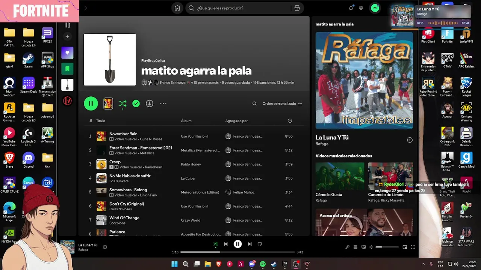
Task: Sort by the Título column header
Action: (x=101, y=121)
